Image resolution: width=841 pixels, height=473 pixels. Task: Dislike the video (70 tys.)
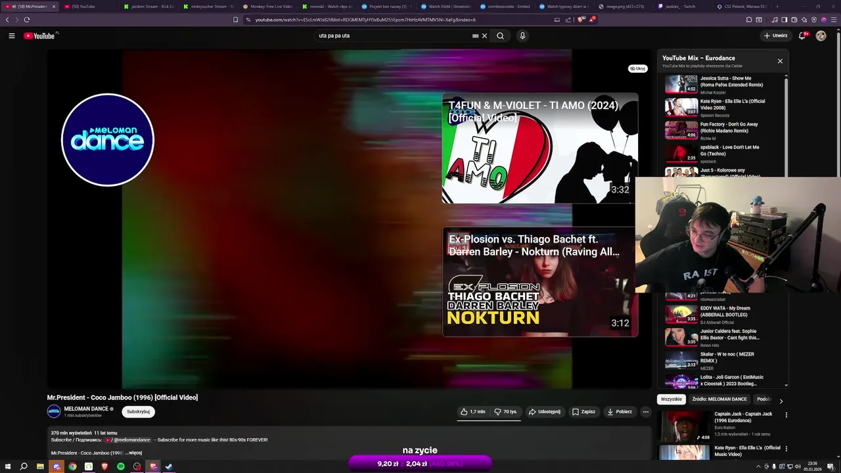pyautogui.click(x=506, y=411)
